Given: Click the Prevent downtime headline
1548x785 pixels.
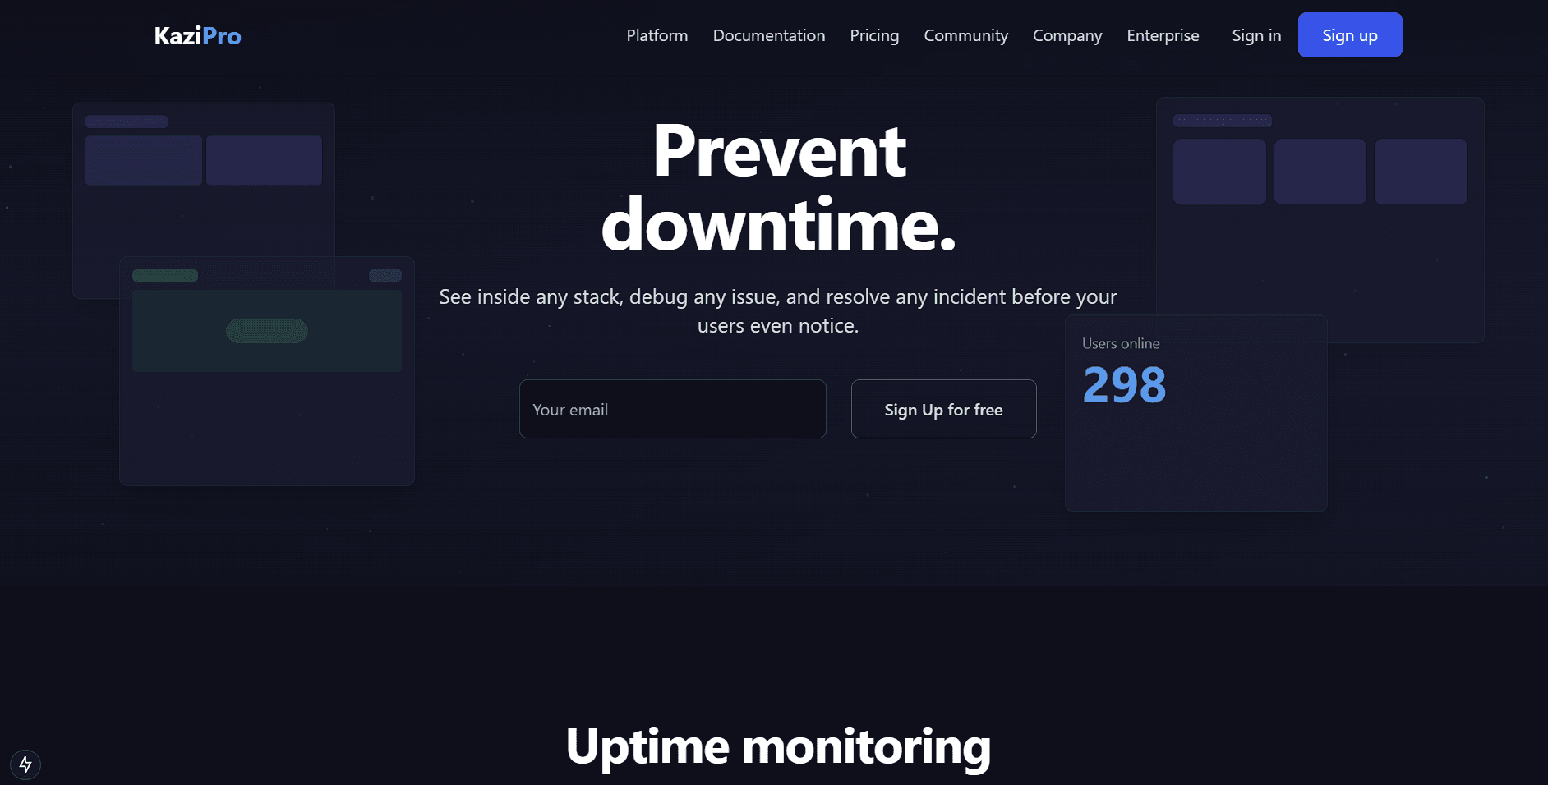Looking at the screenshot, I should pos(779,187).
